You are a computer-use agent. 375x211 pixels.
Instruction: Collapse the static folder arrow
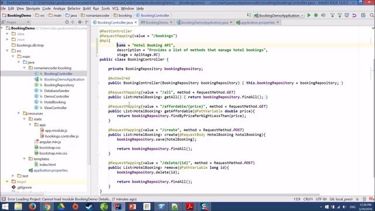point(25,119)
